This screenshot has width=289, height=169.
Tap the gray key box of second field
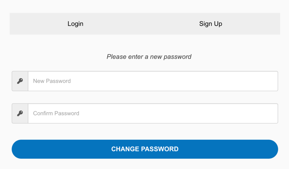[20, 113]
